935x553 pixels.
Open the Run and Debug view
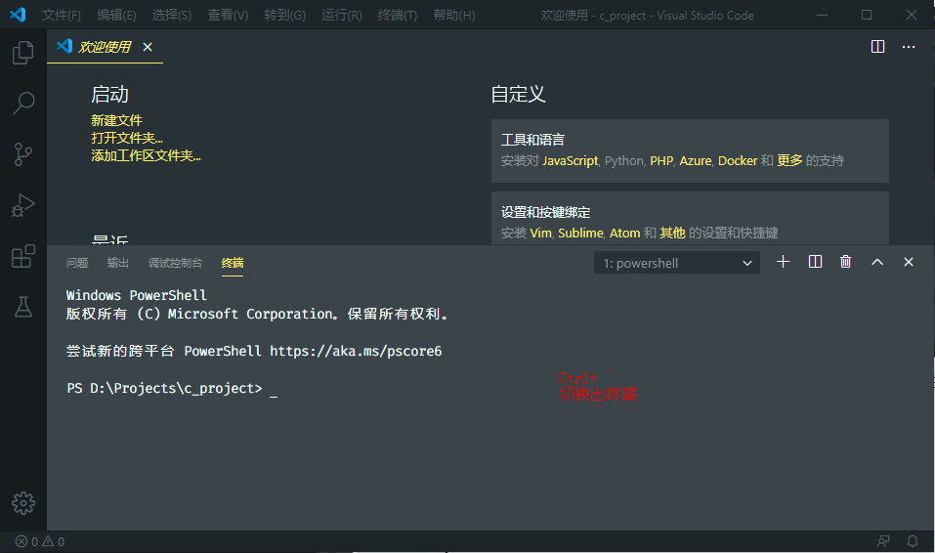tap(23, 205)
